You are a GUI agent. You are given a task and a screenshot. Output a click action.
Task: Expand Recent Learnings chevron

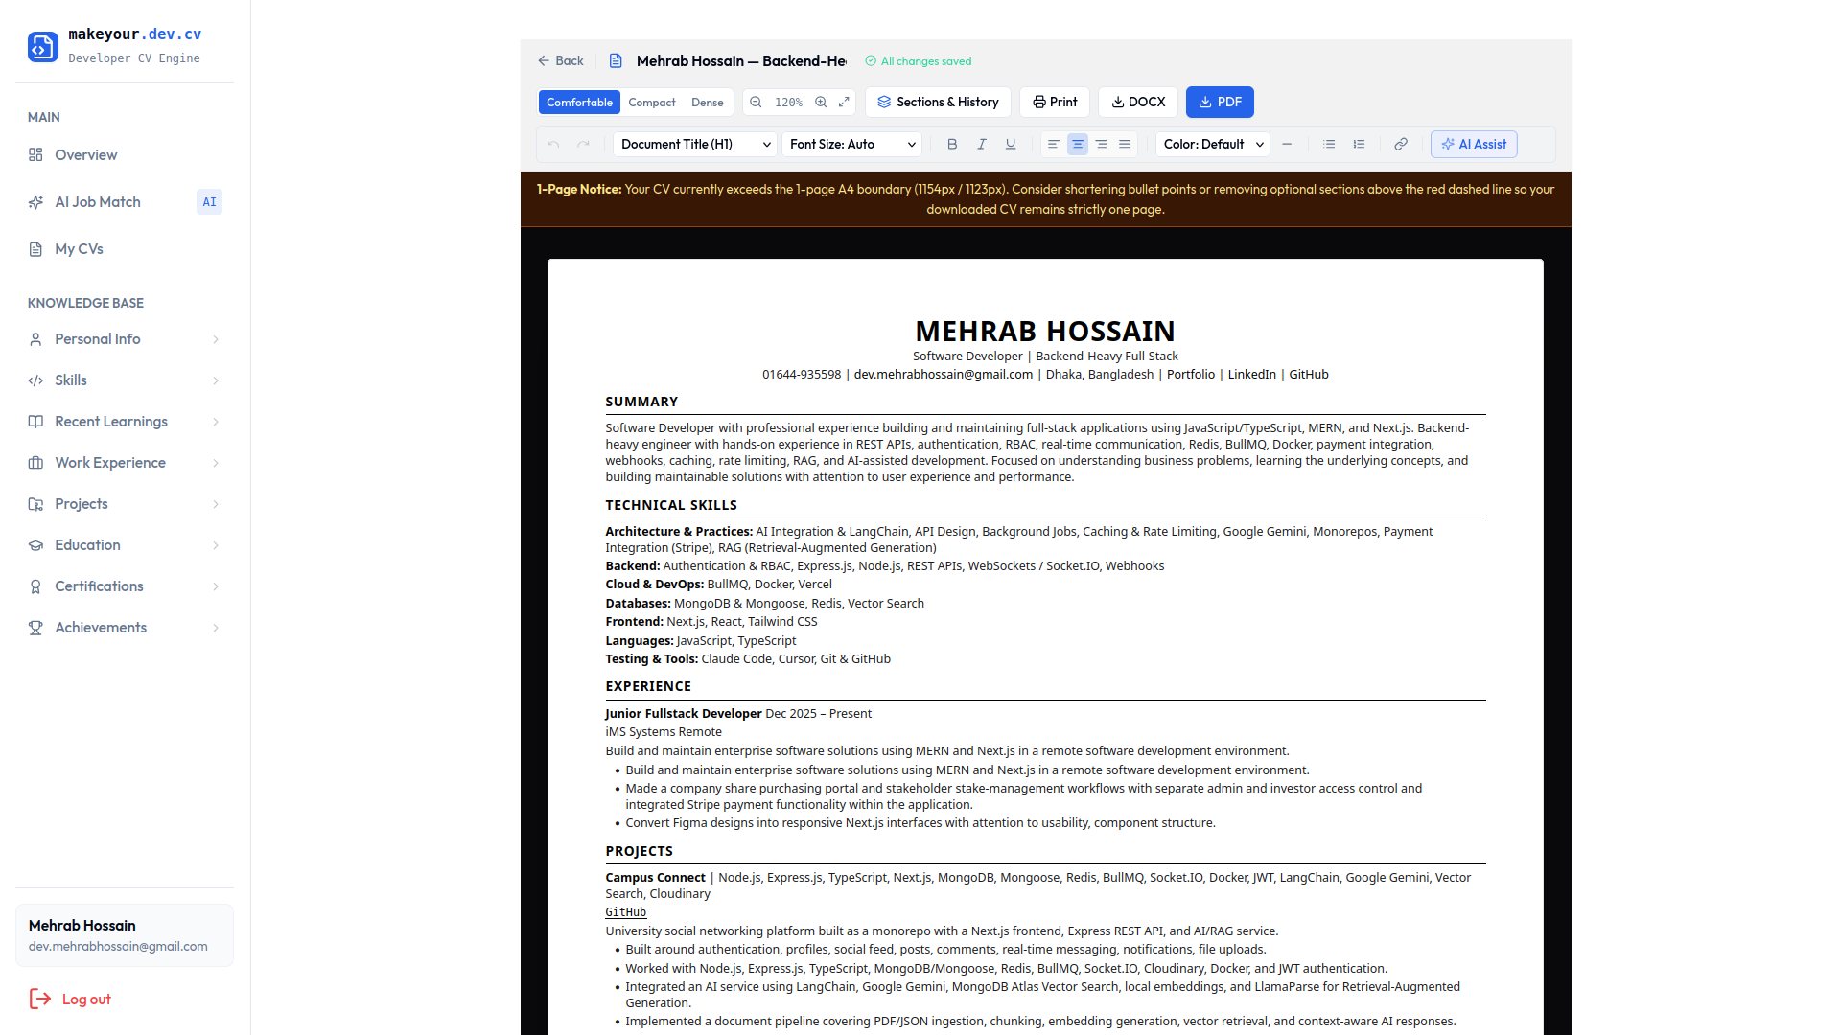click(x=216, y=422)
